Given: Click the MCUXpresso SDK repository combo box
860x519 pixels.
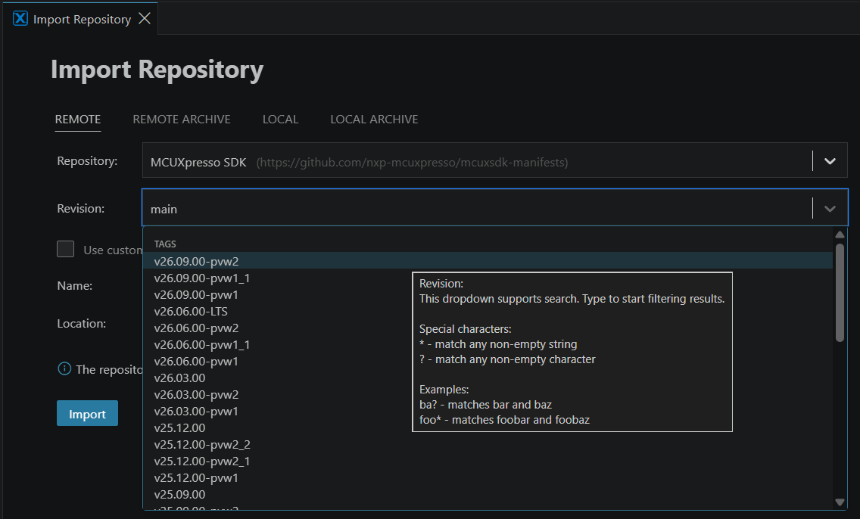Looking at the screenshot, I should click(494, 160).
